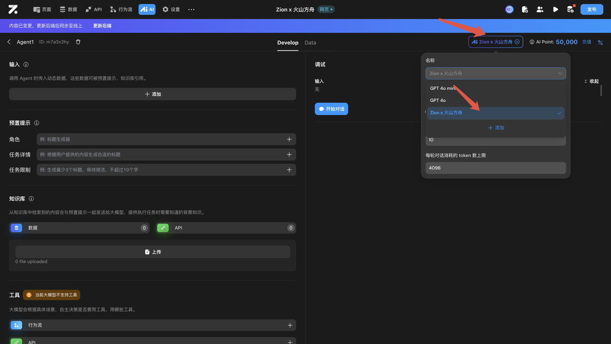
Task: Click the file-with-gear icon in top bar
Action: (x=525, y=9)
